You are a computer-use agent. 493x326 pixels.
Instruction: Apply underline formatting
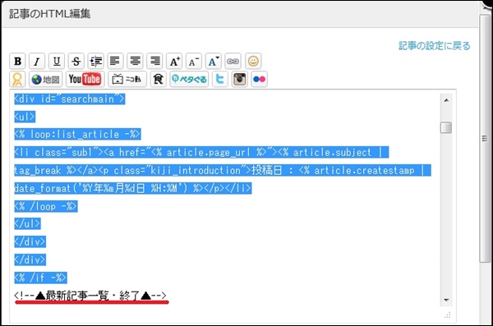57,61
